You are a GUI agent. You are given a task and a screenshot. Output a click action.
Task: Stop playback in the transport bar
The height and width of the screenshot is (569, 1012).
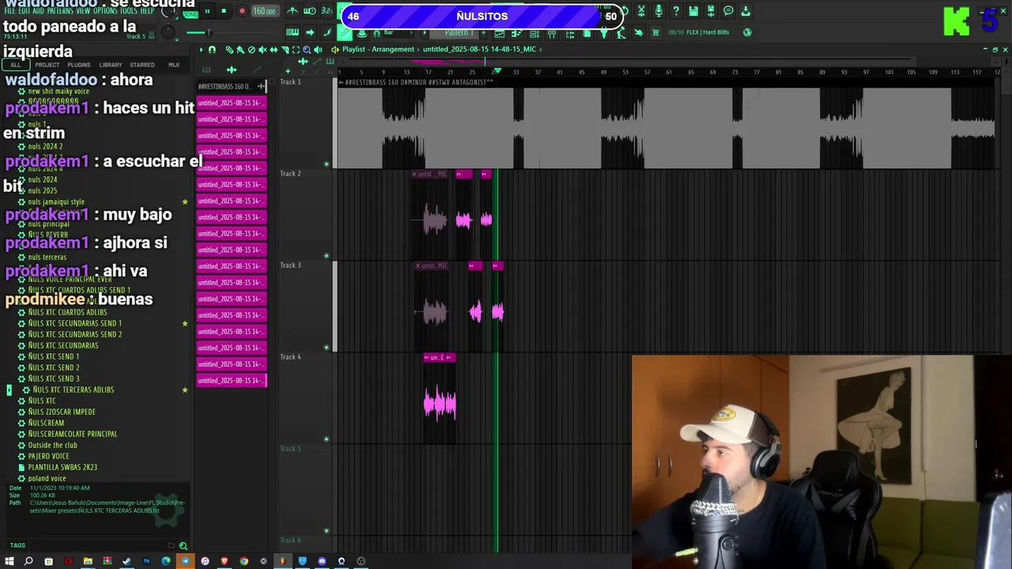(x=224, y=11)
